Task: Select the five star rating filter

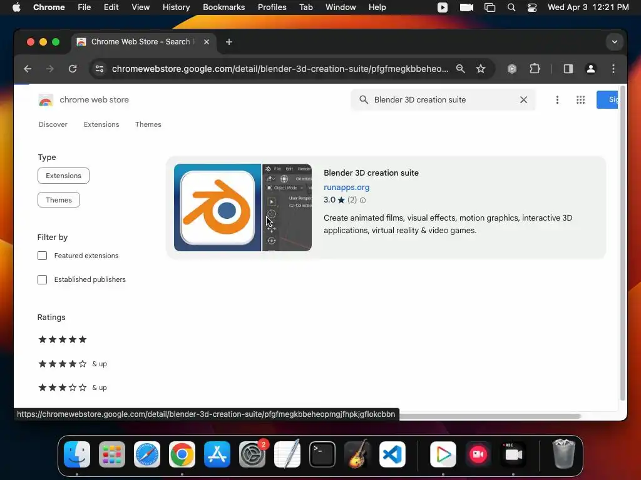Action: (x=62, y=339)
